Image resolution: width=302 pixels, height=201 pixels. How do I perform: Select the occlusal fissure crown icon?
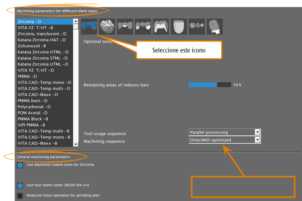(x=107, y=27)
